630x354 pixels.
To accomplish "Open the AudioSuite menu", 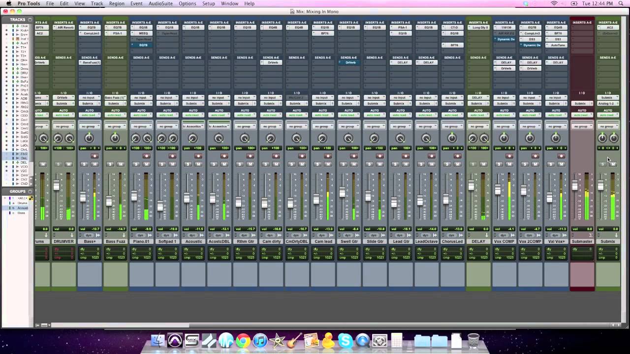I will tap(157, 3).
